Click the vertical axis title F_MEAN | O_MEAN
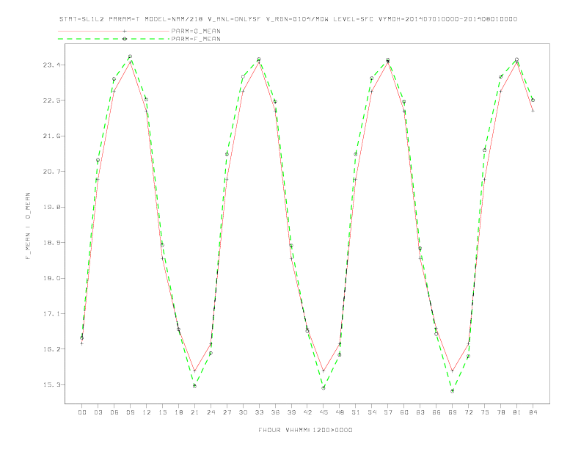The image size is (581, 449). tap(28, 226)
